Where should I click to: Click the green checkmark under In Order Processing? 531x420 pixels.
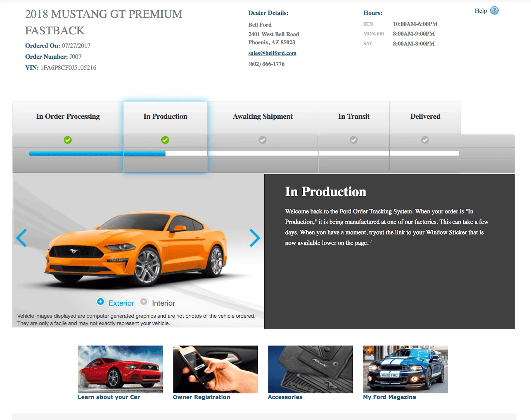pyautogui.click(x=68, y=140)
